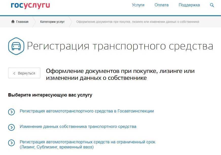
Task: Click arrow icon beside Изменение данных собственника
Action: tap(11, 127)
